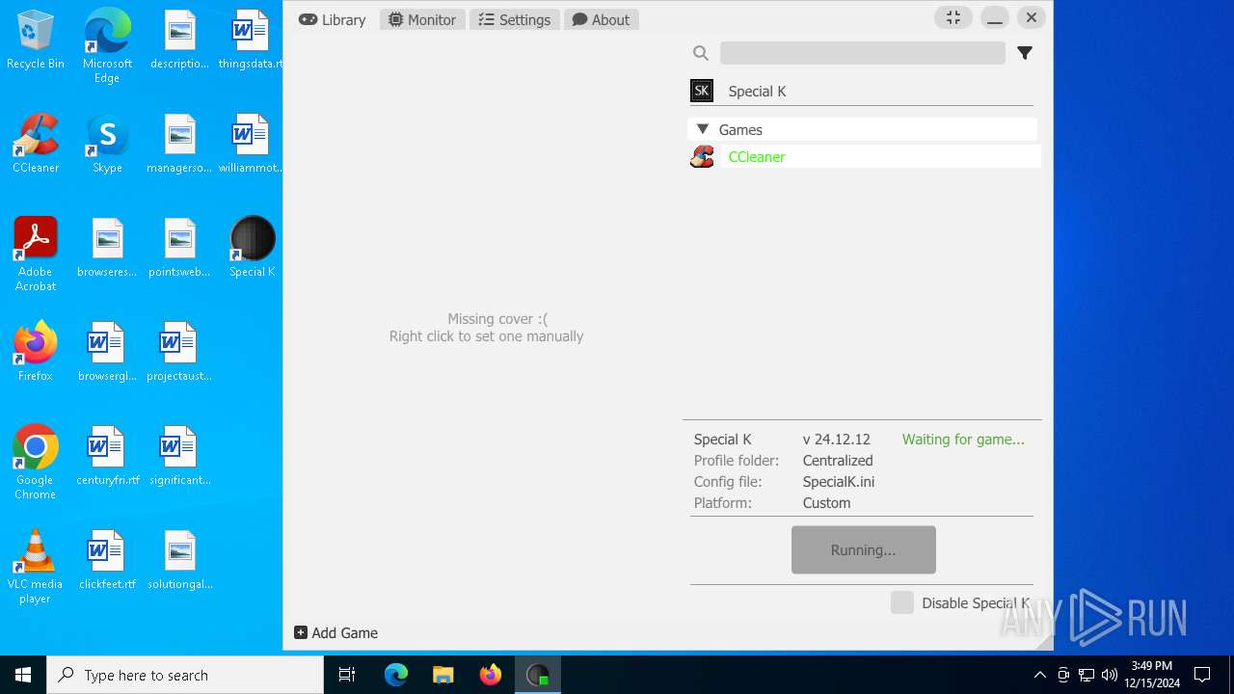
Task: Select Microsoft Edge desktop shortcut
Action: coord(107,46)
